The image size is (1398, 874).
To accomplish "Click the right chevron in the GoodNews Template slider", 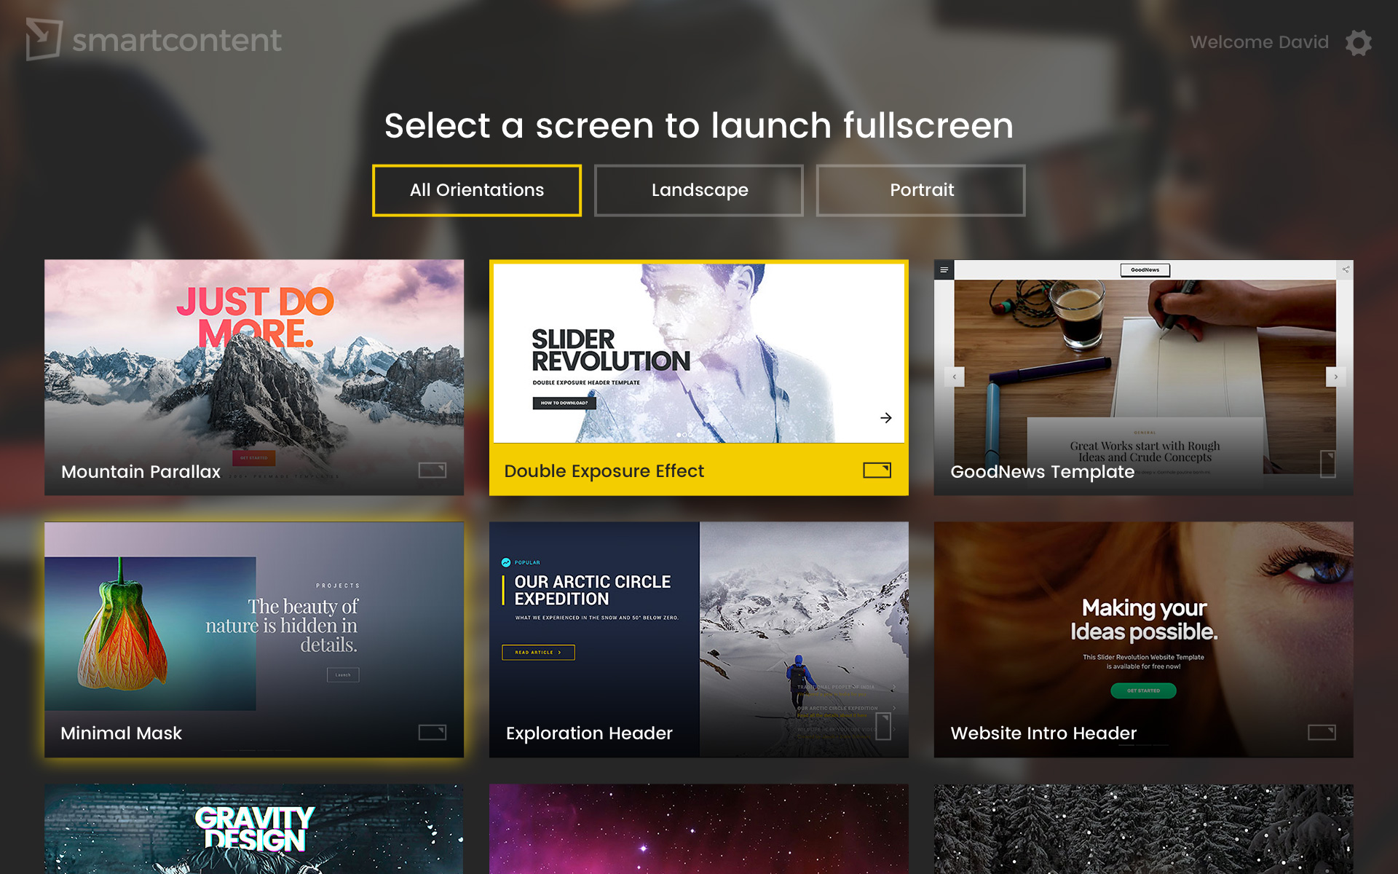I will (1337, 377).
